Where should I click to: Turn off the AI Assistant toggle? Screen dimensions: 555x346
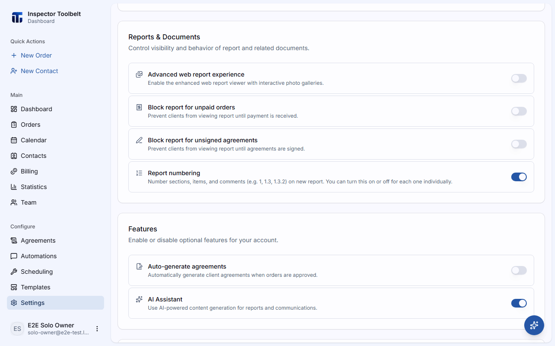coord(519,303)
